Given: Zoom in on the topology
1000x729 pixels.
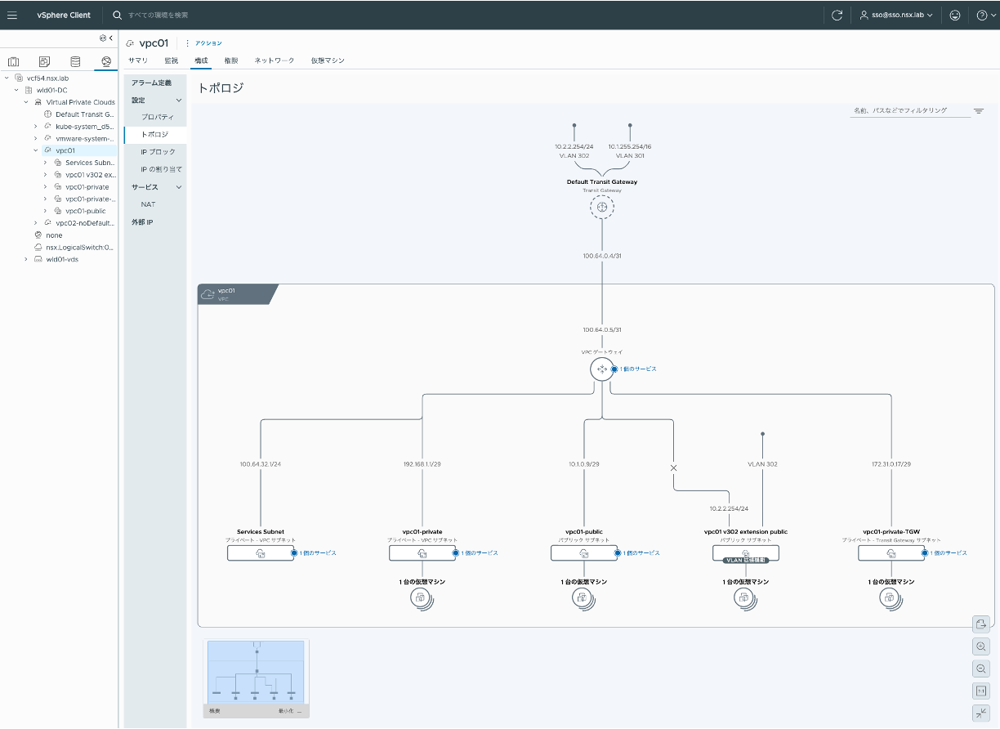Looking at the screenshot, I should click(981, 646).
